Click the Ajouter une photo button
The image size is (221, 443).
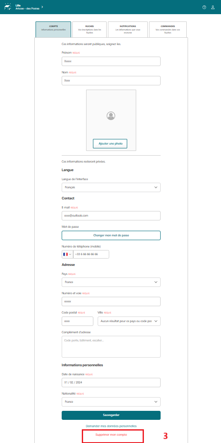tap(110, 144)
